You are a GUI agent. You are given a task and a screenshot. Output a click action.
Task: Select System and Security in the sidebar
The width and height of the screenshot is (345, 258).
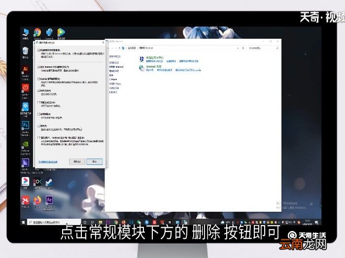114,62
